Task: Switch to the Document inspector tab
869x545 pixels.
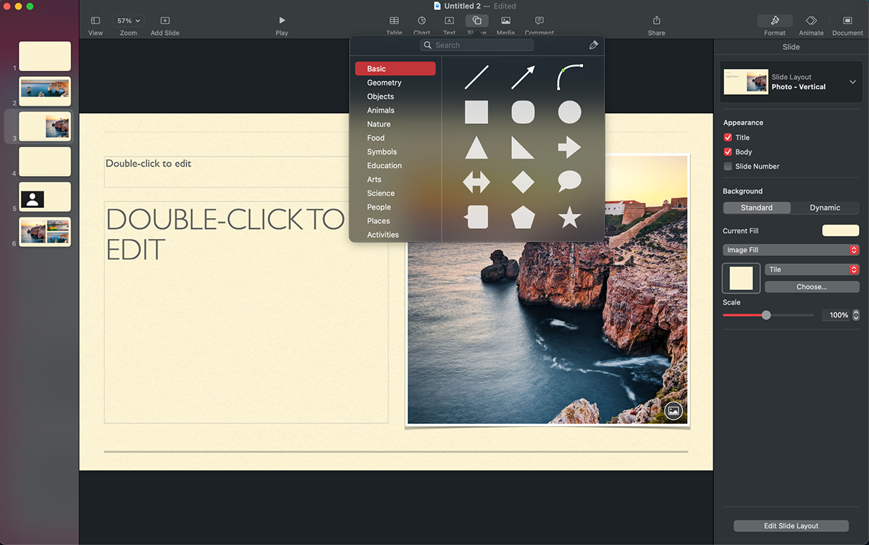Action: (x=847, y=25)
